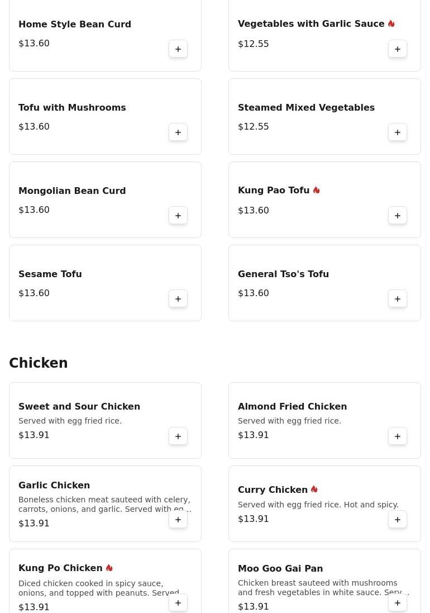
Task: Click the Chicken section heading
Action: coord(39,363)
